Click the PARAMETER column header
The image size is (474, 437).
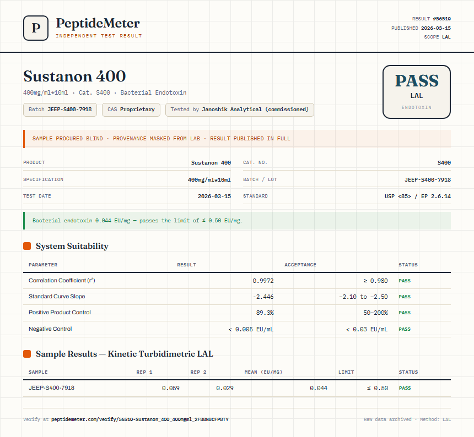click(x=43, y=265)
